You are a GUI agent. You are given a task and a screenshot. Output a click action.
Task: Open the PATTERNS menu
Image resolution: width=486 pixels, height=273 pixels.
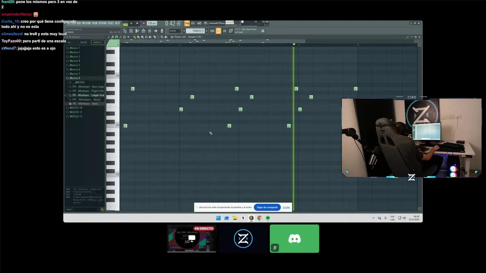point(87,23)
